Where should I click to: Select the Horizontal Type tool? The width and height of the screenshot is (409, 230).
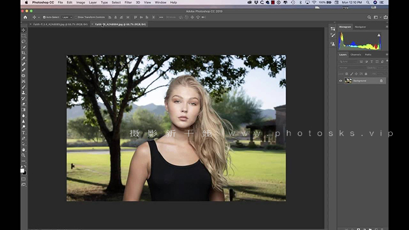tap(23, 133)
